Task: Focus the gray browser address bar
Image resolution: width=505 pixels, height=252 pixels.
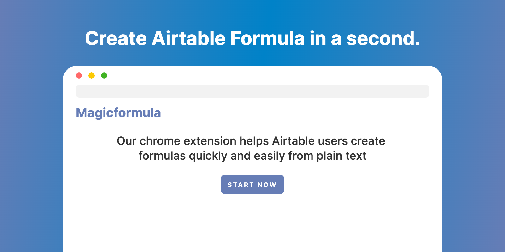Action: pos(252,91)
